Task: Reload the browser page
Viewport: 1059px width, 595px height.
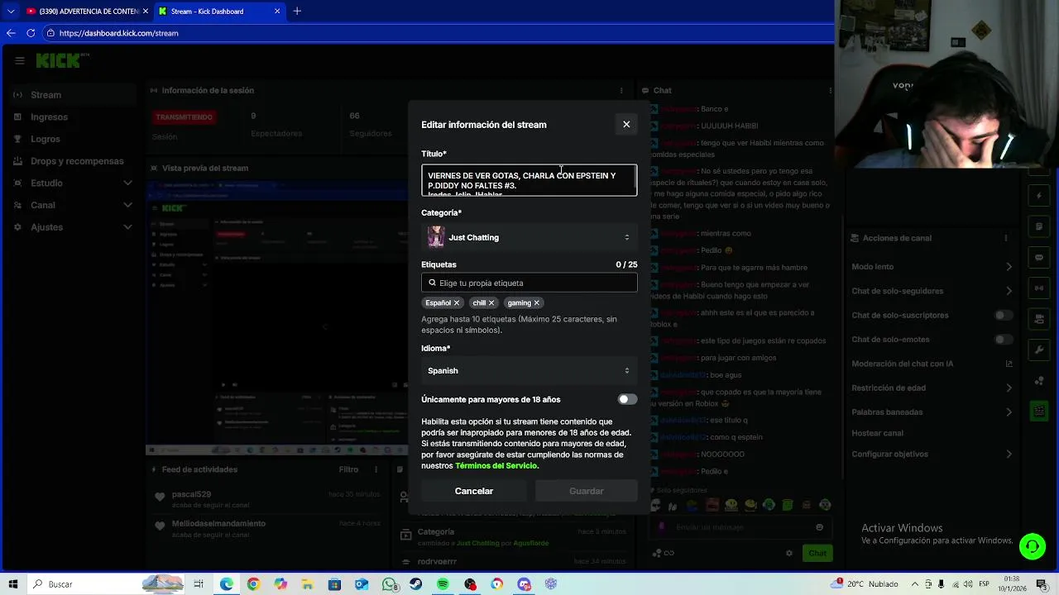Action: [31, 33]
